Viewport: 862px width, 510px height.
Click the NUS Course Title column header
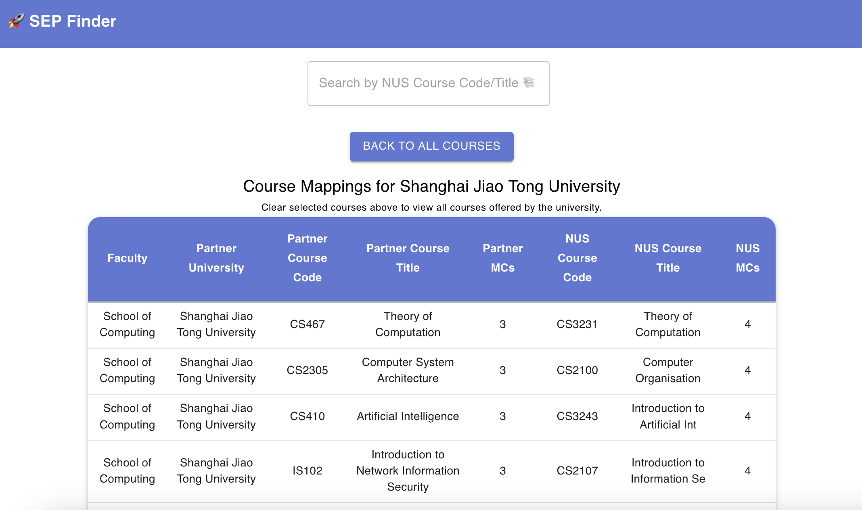(x=668, y=258)
